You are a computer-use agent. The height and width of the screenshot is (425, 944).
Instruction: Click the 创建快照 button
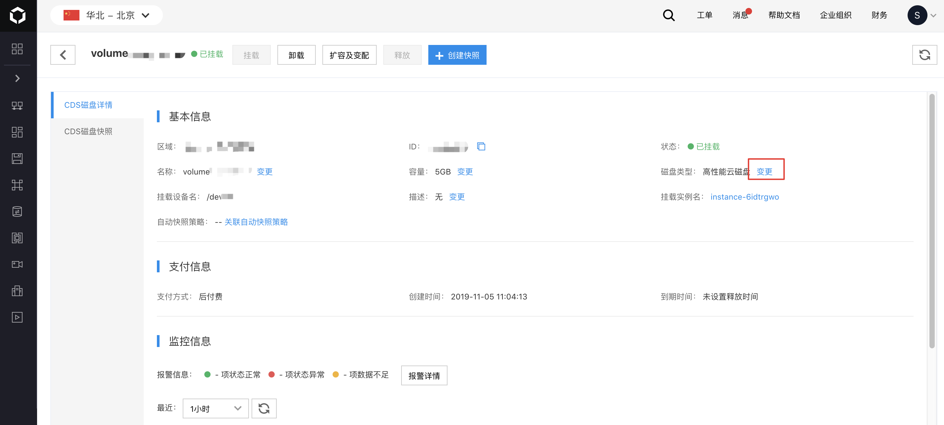click(457, 55)
